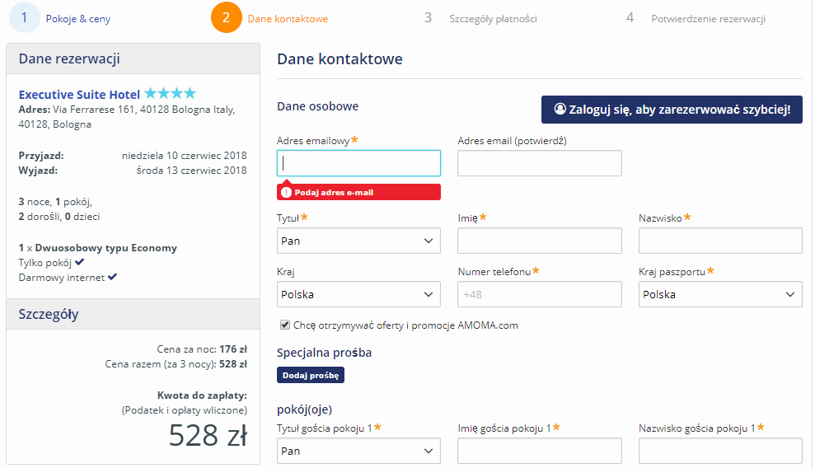Go to the Pokoje & ceny step
This screenshot has width=815, height=468.
tap(78, 19)
